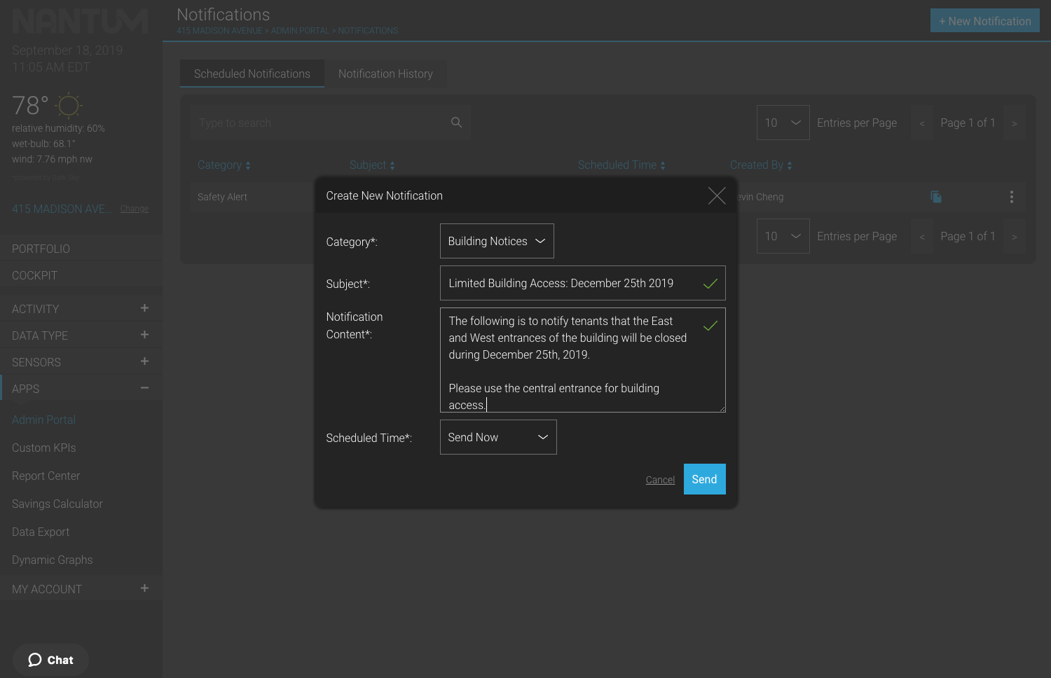Go to previous page in bottom pagination

coord(922,237)
